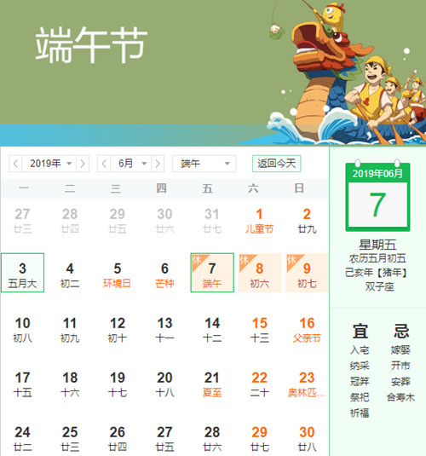Go to previous month with left arrow

tap(104, 164)
